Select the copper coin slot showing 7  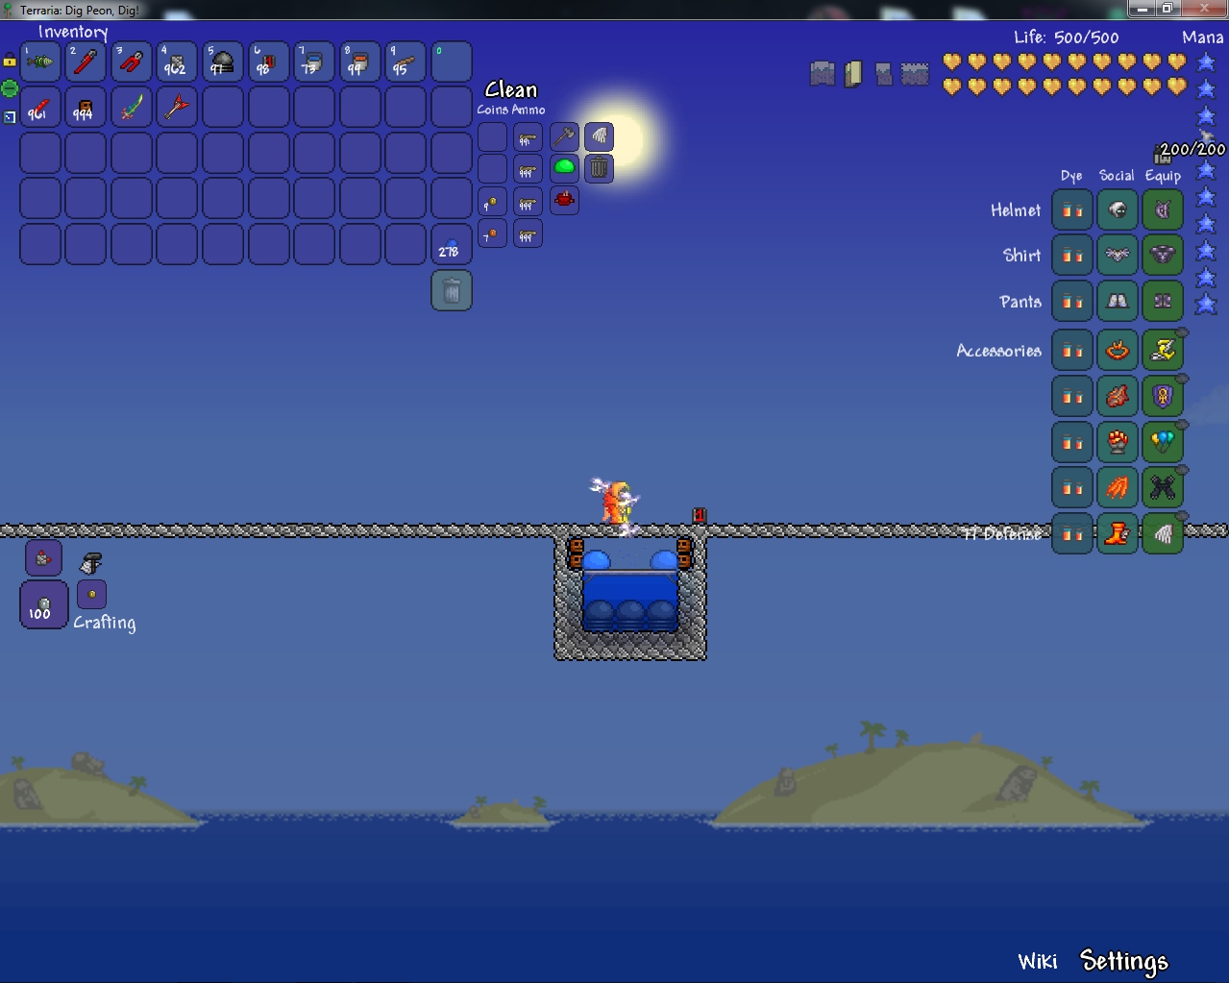(492, 233)
